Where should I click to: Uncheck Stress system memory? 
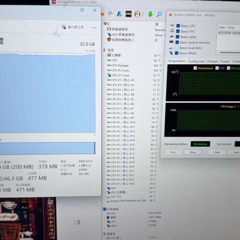pyautogui.click(x=177, y=42)
